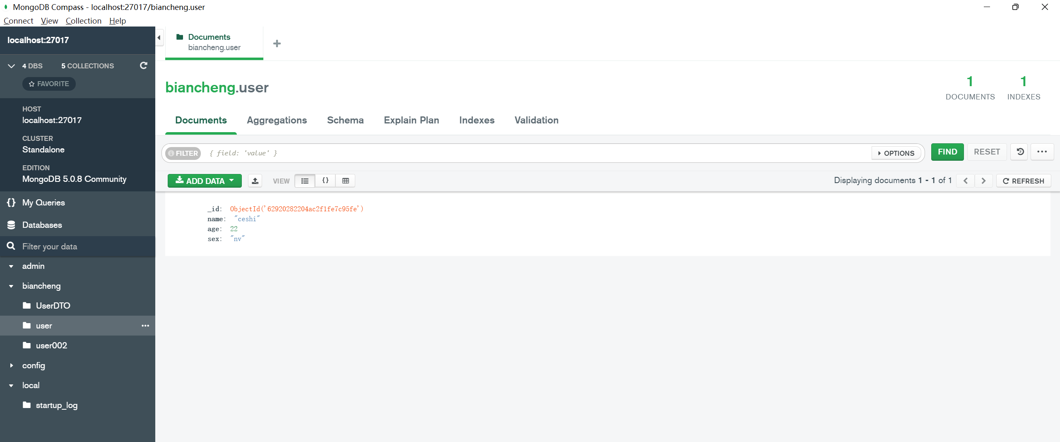Collapse connection info chevron
The image size is (1060, 442).
point(11,66)
